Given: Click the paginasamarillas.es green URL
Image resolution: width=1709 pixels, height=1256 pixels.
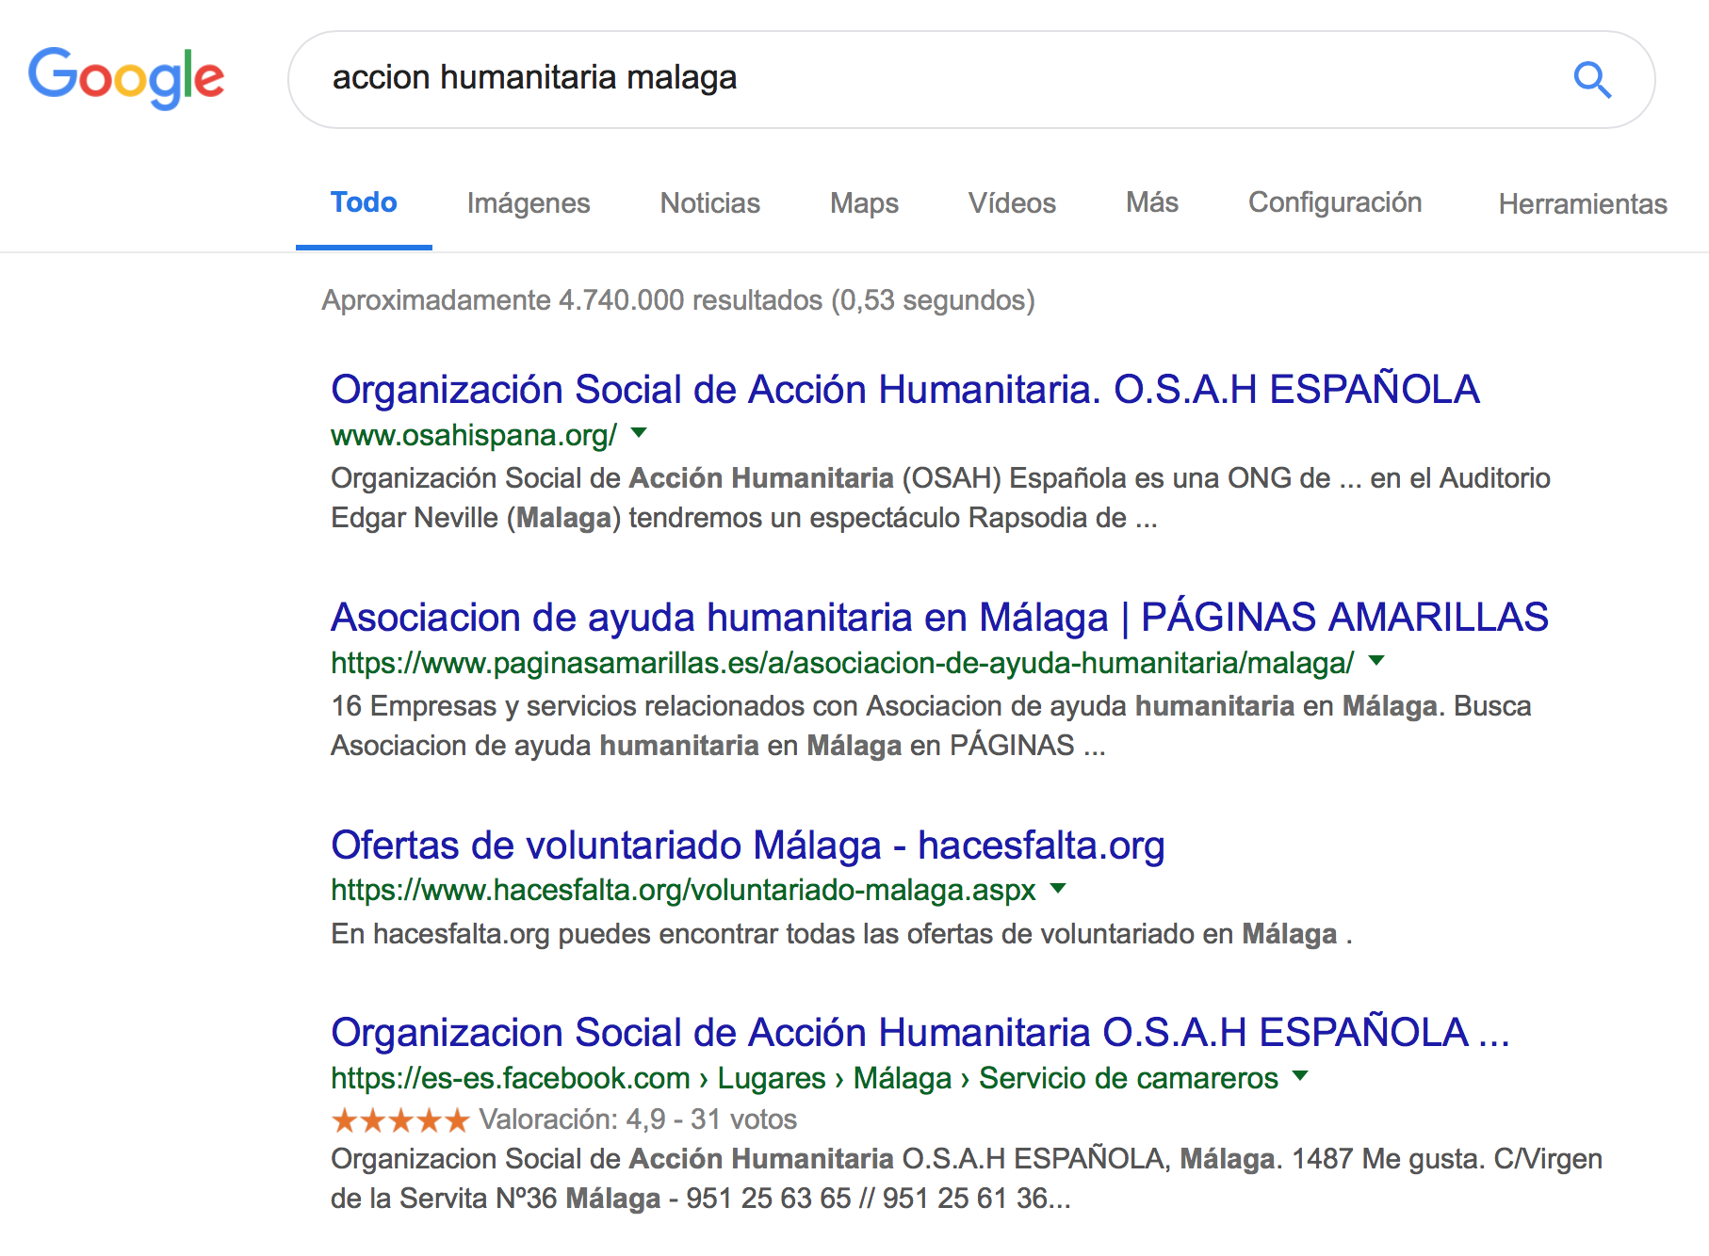Looking at the screenshot, I should click(842, 663).
